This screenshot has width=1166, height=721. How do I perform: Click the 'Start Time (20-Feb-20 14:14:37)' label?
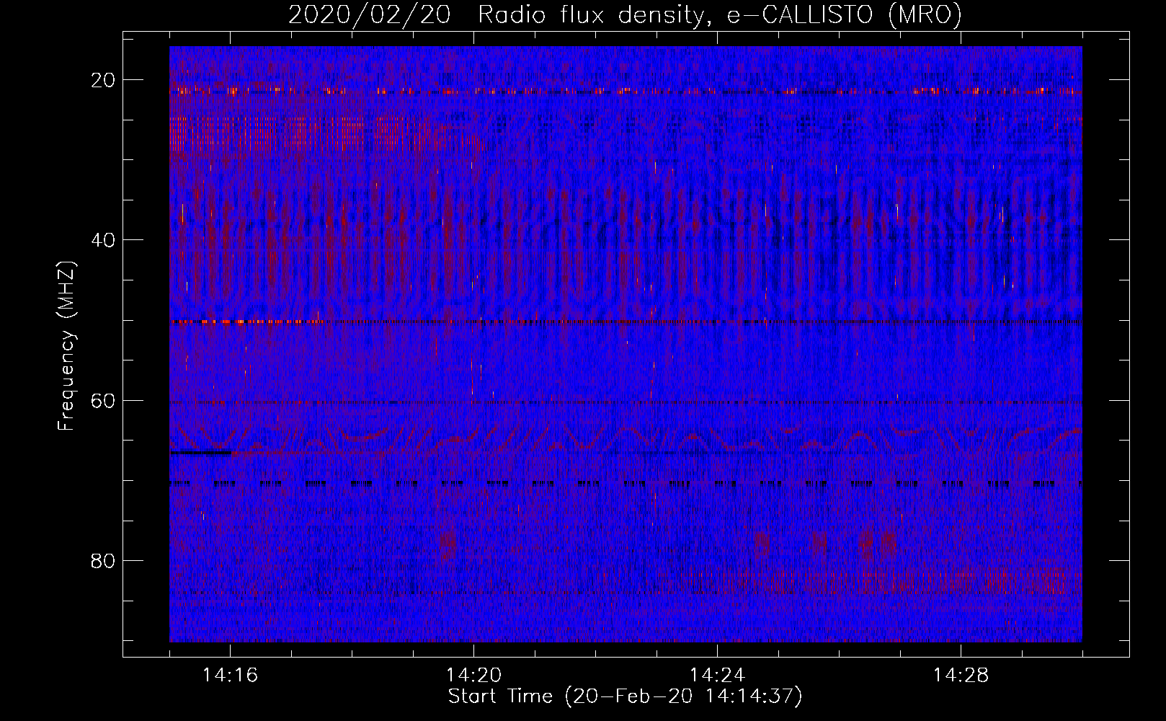tap(625, 696)
